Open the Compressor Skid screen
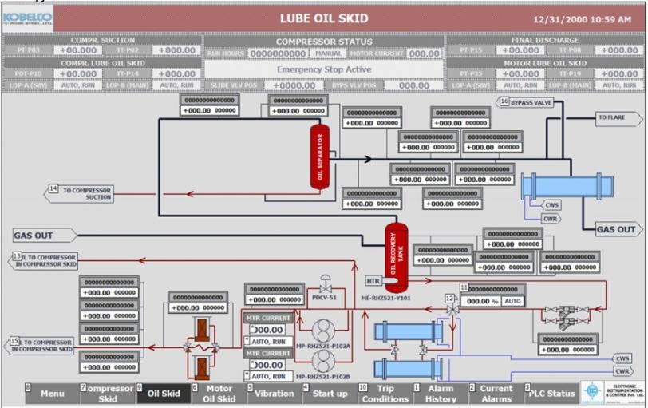The height and width of the screenshot is (408, 648). 108,394
